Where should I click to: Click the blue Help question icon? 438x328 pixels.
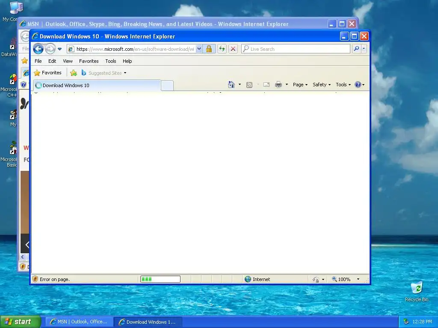click(358, 85)
